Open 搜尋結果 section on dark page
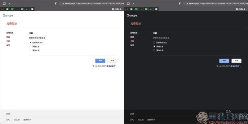248x124 pixels. pyautogui.click(x=134, y=33)
